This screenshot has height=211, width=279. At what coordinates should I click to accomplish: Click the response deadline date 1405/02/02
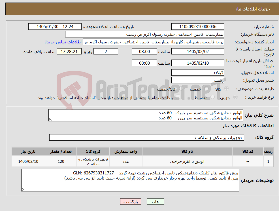coord(198,52)
